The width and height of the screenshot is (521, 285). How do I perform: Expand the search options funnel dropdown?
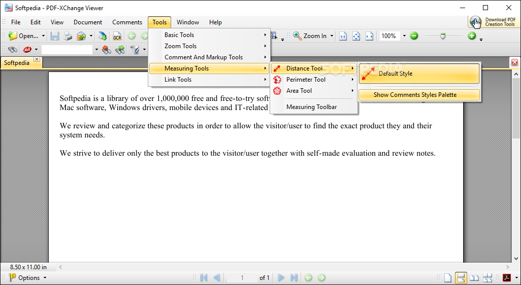point(144,50)
